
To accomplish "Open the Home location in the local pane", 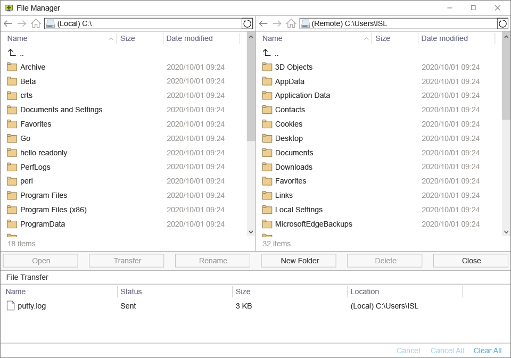I will (36, 23).
